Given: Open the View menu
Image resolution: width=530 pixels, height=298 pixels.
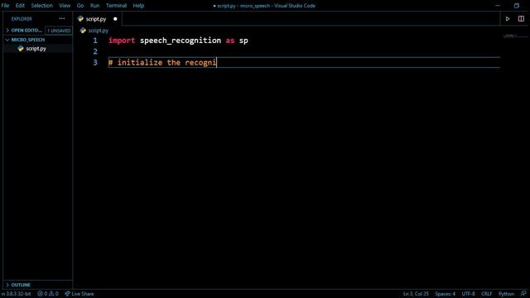Looking at the screenshot, I should (x=65, y=6).
